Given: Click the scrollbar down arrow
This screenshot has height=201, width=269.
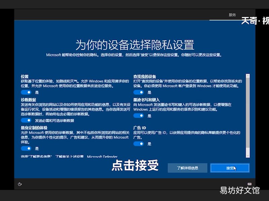Looking at the screenshot, I should [x=248, y=155].
